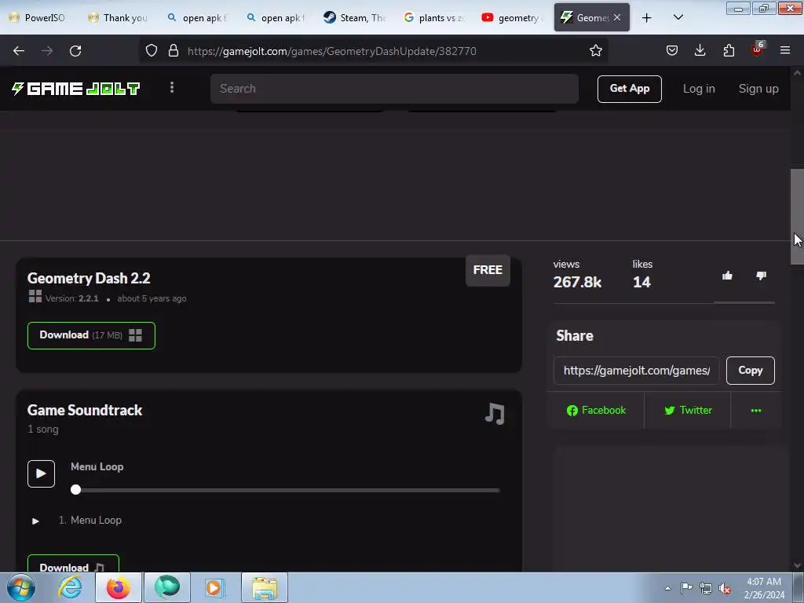Open File Explorer folder on taskbar
Screen dimensions: 804x603
click(x=265, y=587)
